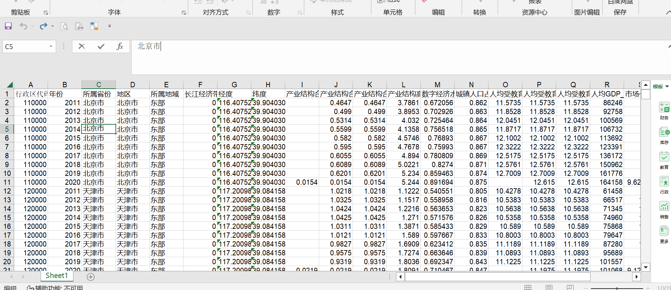Confirm the entry with the checkmark icon
Screen dimensions: 671x290
tap(101, 46)
